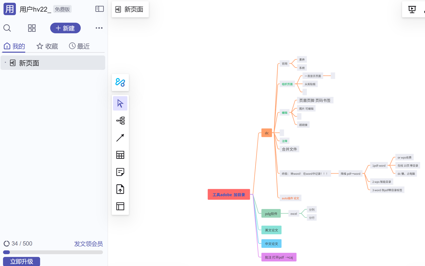Select the 系统 node
The image size is (425, 266).
click(x=302, y=68)
